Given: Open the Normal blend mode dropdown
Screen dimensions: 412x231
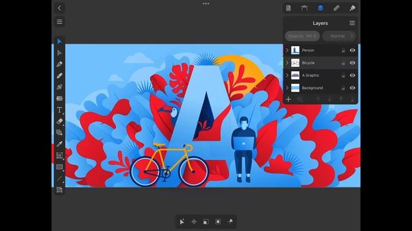Looking at the screenshot, I should click(x=339, y=36).
